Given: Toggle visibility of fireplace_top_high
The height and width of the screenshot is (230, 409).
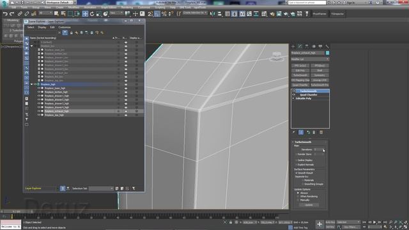Looking at the screenshot, I should coord(39,115).
